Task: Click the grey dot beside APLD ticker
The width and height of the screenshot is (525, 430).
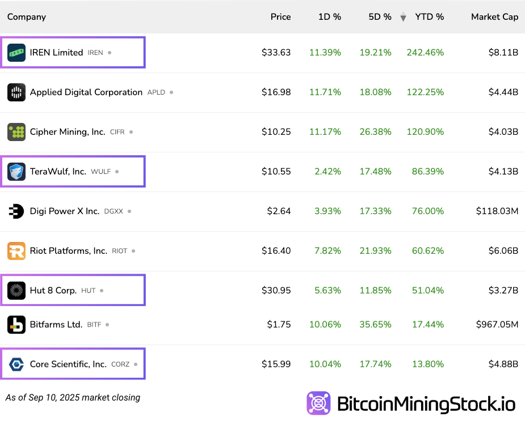Action: tap(171, 92)
